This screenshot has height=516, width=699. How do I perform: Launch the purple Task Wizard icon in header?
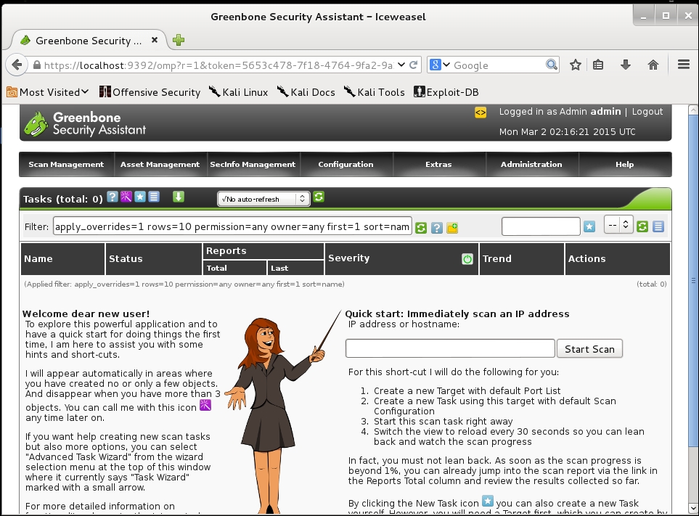tap(126, 197)
